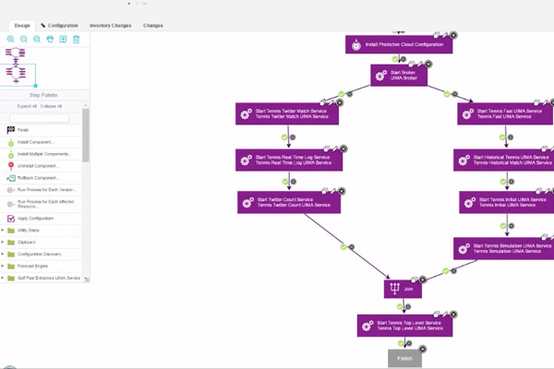Delete Start Tennis Real Time Log Service step
This screenshot has width=554, height=369.
(x=343, y=149)
